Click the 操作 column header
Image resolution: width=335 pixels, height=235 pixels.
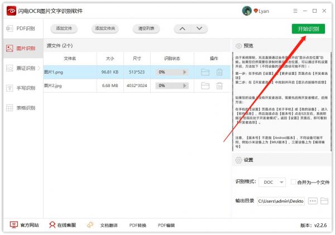point(214,59)
